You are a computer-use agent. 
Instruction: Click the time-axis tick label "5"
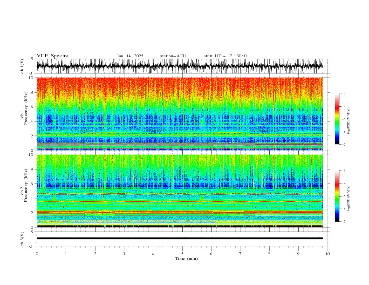182,254
